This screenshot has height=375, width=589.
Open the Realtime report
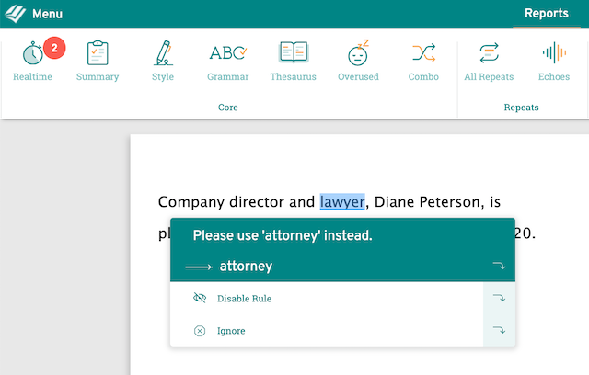[x=33, y=61]
